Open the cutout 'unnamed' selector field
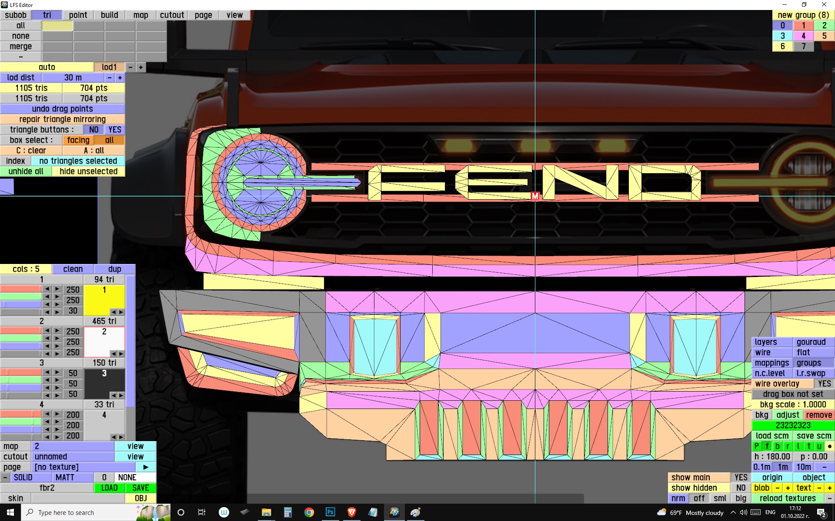835x521 pixels. (72, 456)
